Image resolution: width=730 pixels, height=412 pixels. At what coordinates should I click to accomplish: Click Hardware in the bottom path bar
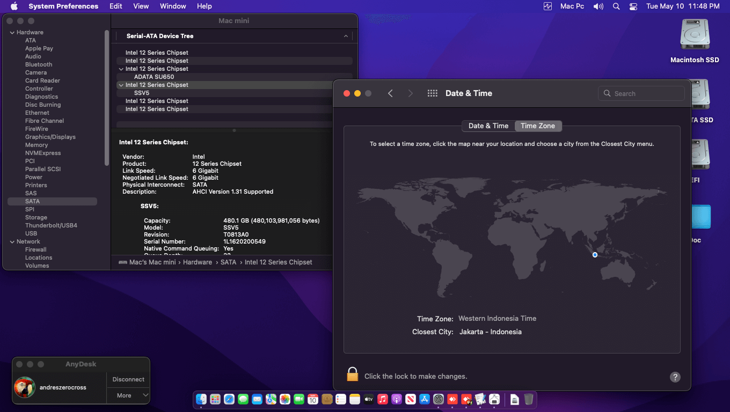click(198, 262)
